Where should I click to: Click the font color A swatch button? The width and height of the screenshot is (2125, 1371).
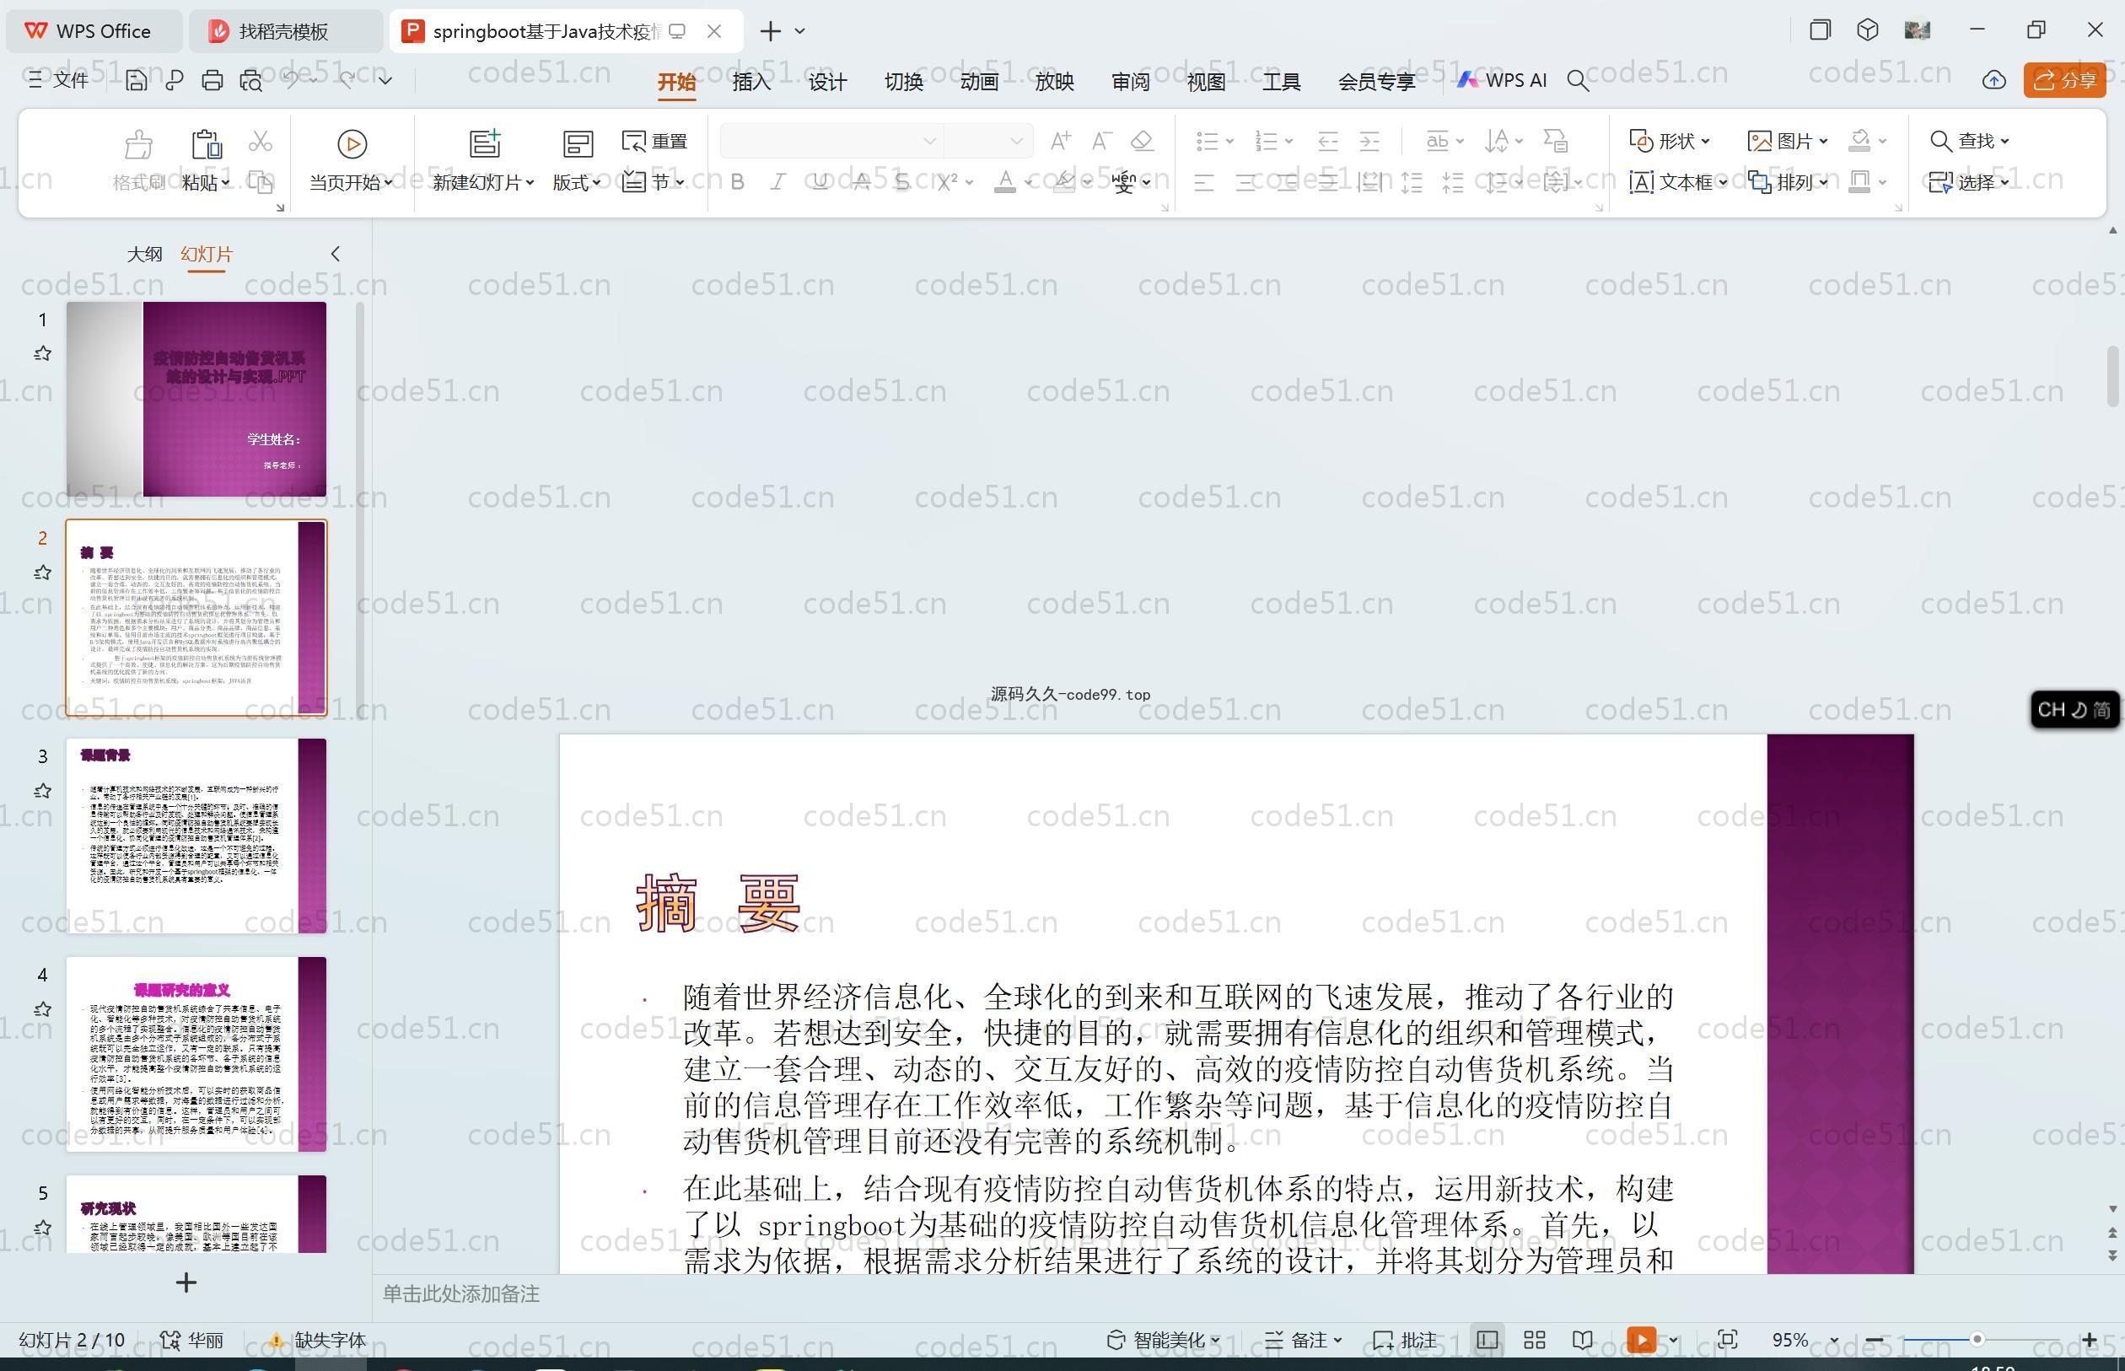click(x=1005, y=181)
